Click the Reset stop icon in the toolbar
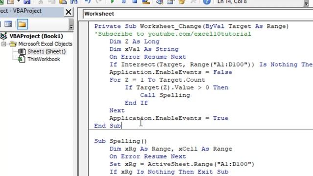Screen dimensions: 313x176 (135, 2)
